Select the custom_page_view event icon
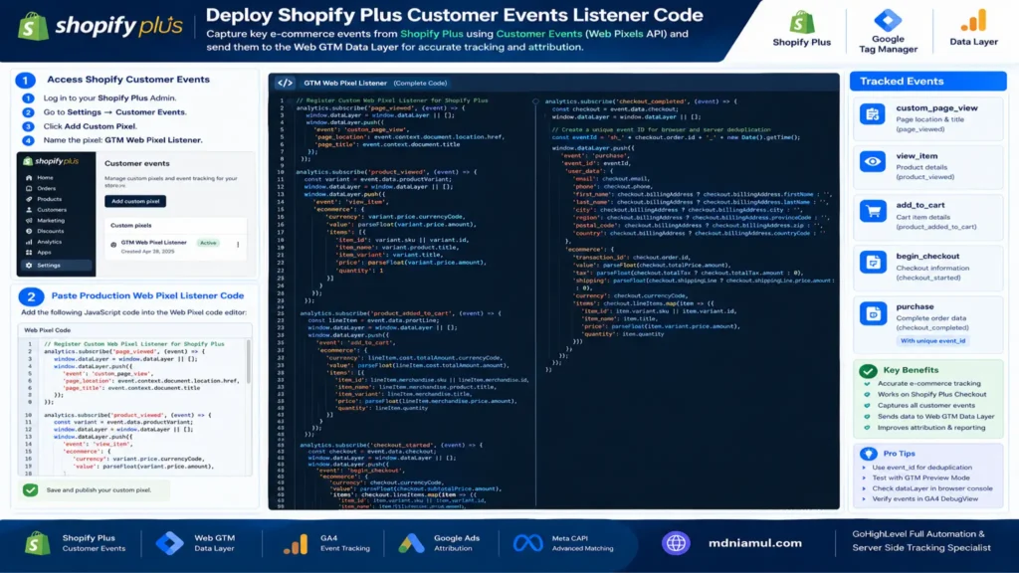The width and height of the screenshot is (1019, 573). click(x=872, y=115)
